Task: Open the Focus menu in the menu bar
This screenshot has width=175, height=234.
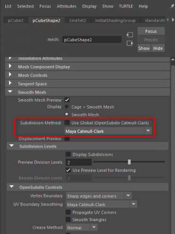Action: click(x=45, y=6)
